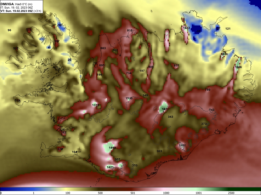
Task: Click the map value 743
Action: pyautogui.click(x=212, y=110)
